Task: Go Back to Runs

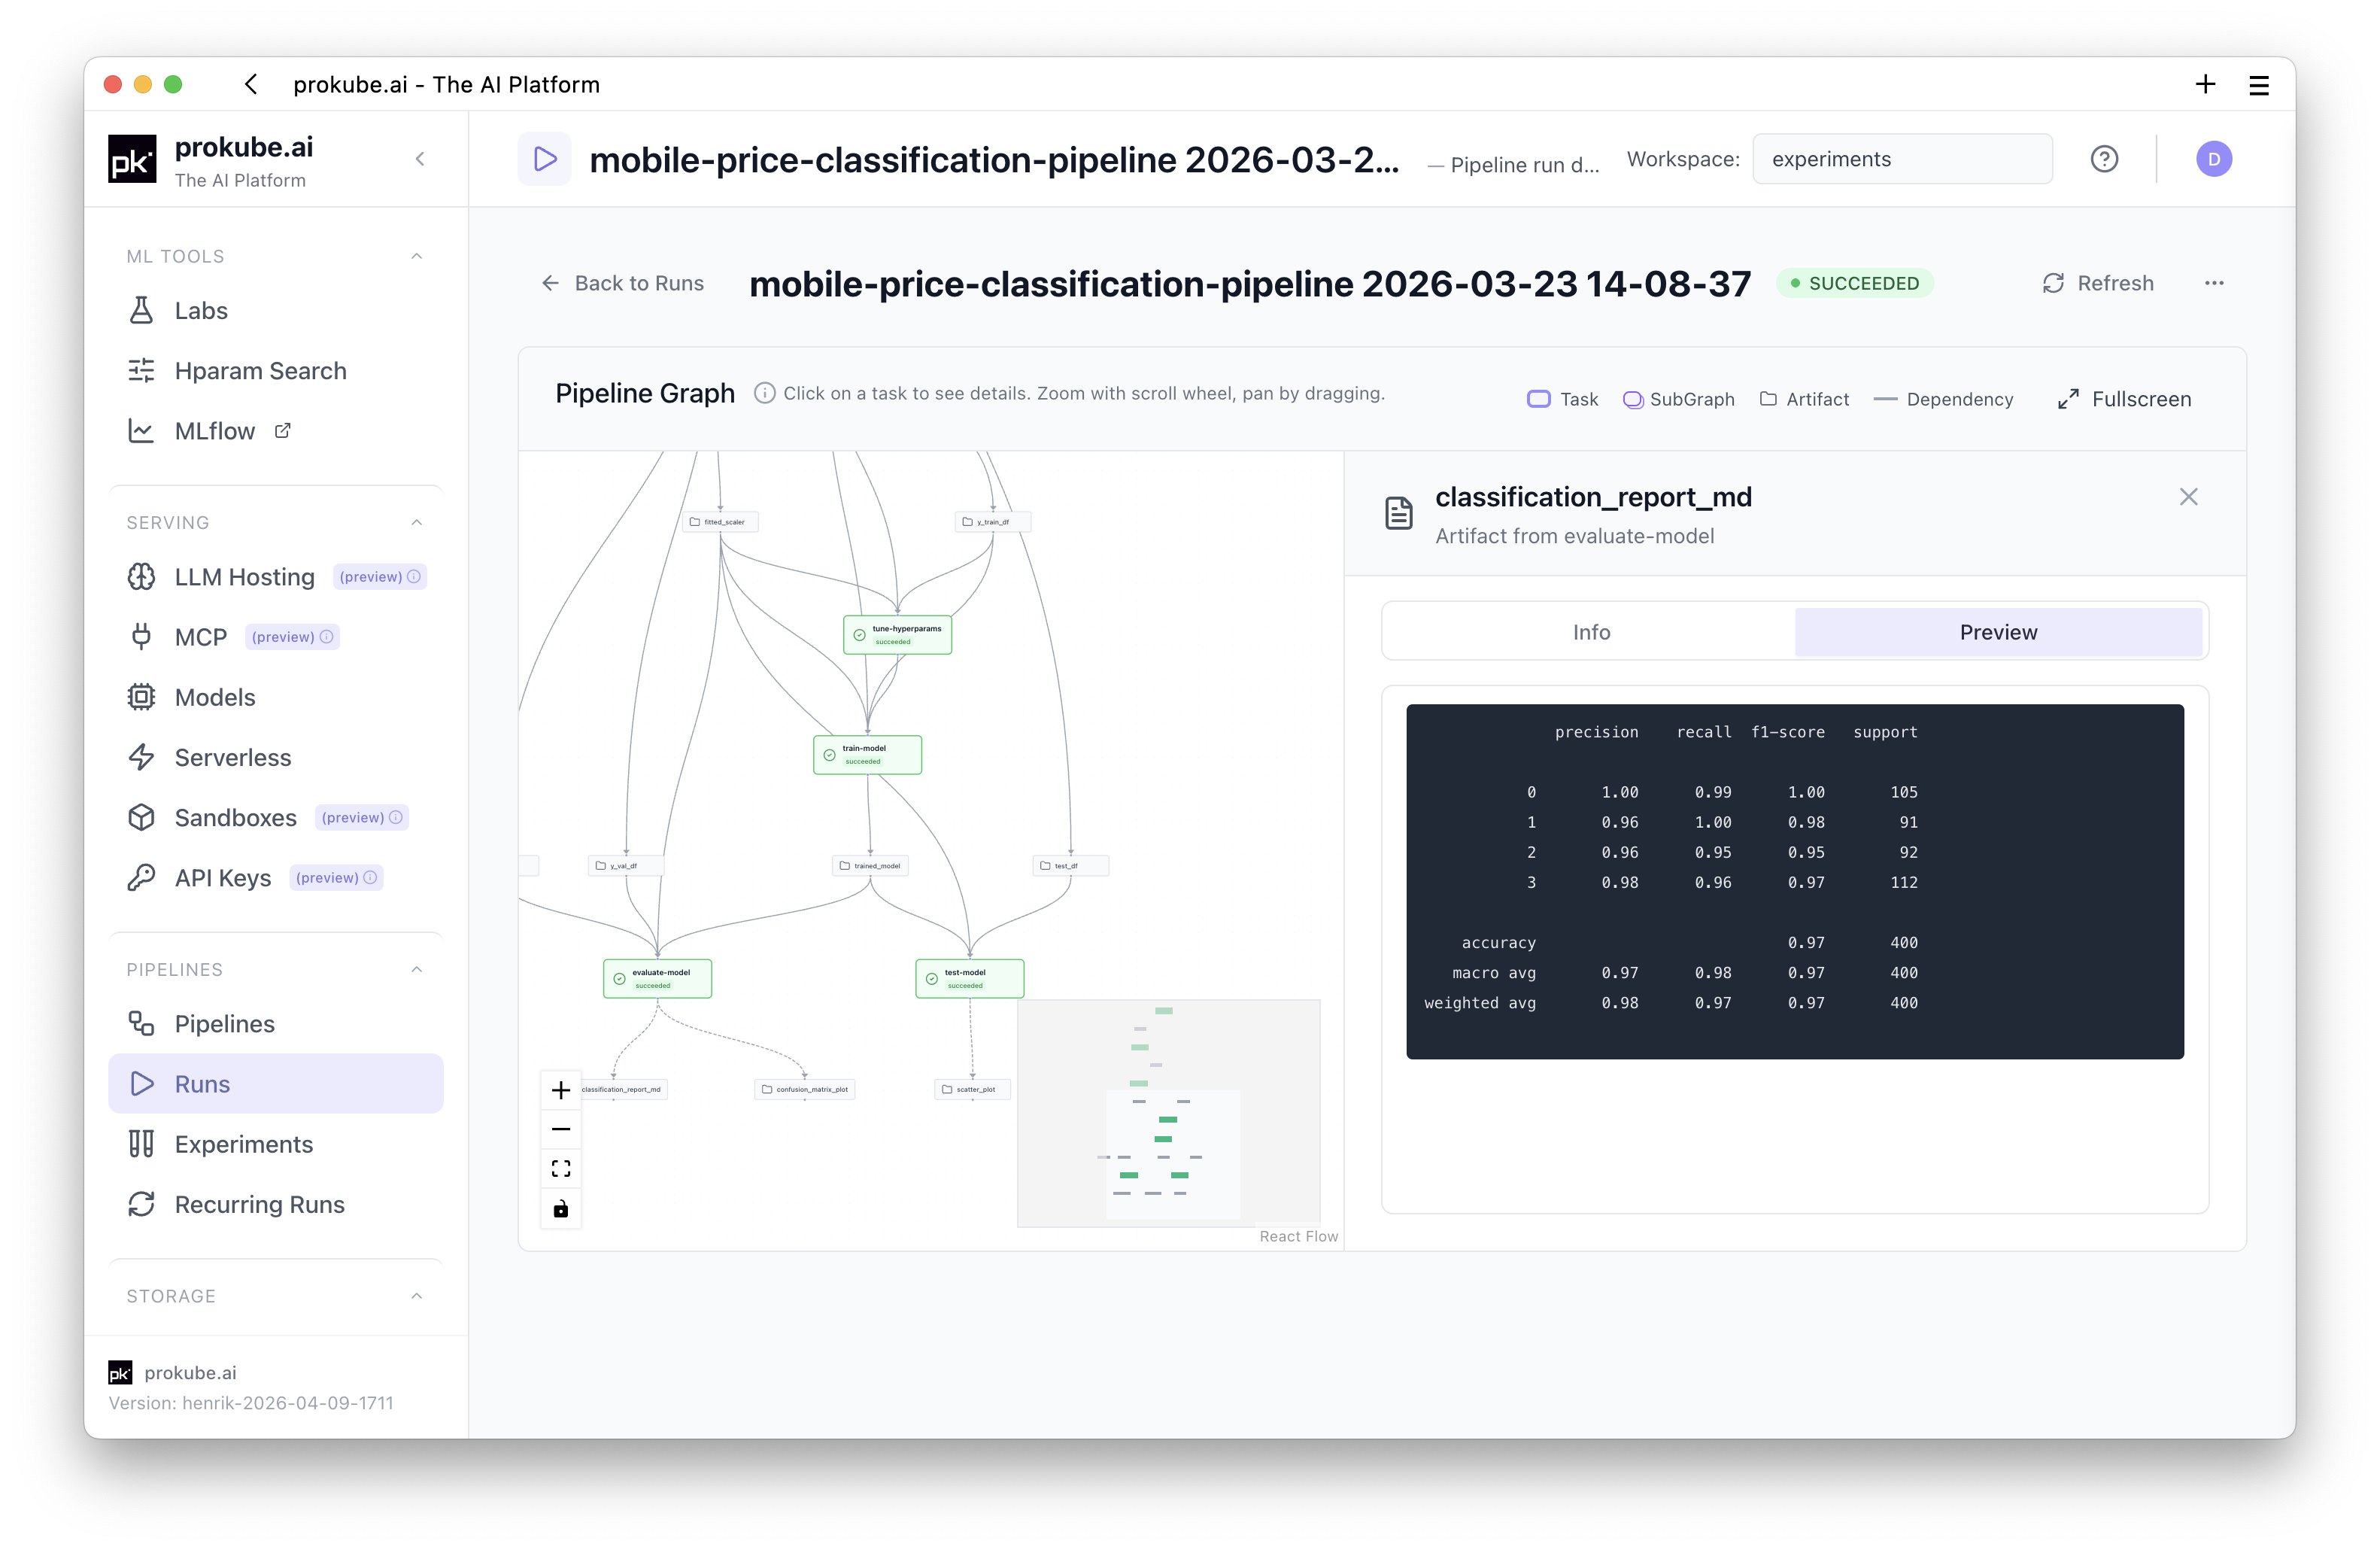Action: [622, 283]
